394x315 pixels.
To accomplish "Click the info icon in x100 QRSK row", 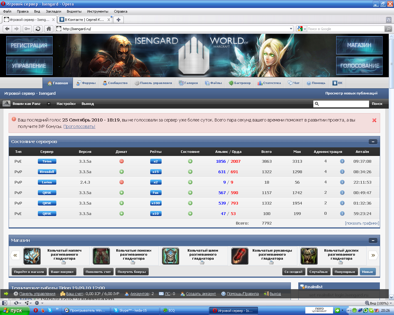I will [x=342, y=203].
